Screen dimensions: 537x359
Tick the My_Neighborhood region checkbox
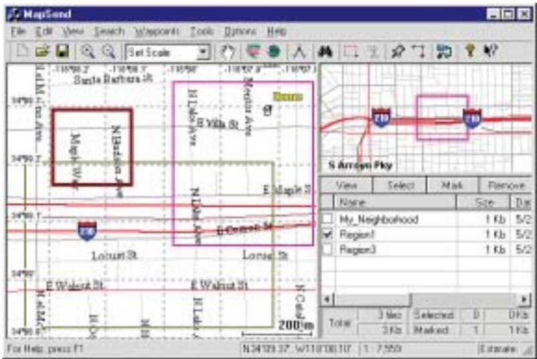click(328, 219)
